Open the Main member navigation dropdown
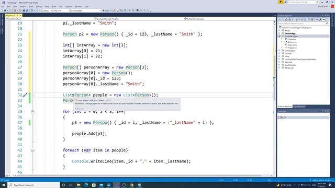This screenshot has height=188, width=335. click(230, 19)
